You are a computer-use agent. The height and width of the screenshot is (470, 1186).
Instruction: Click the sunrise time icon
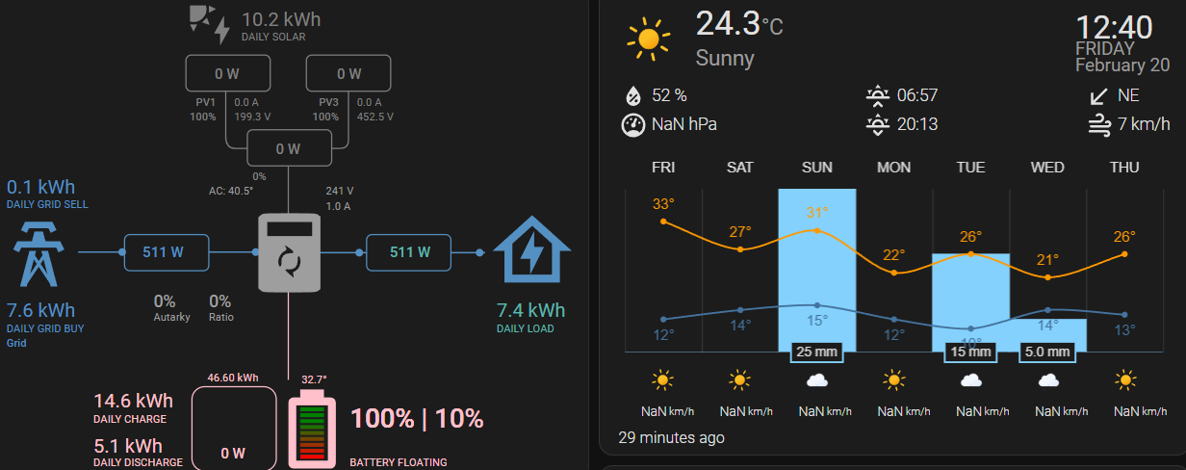point(878,95)
